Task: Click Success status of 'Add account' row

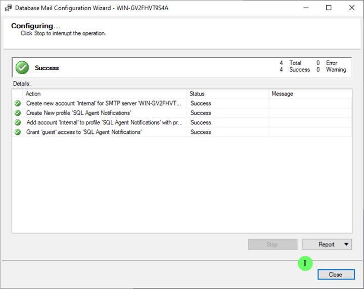Action: click(201, 122)
